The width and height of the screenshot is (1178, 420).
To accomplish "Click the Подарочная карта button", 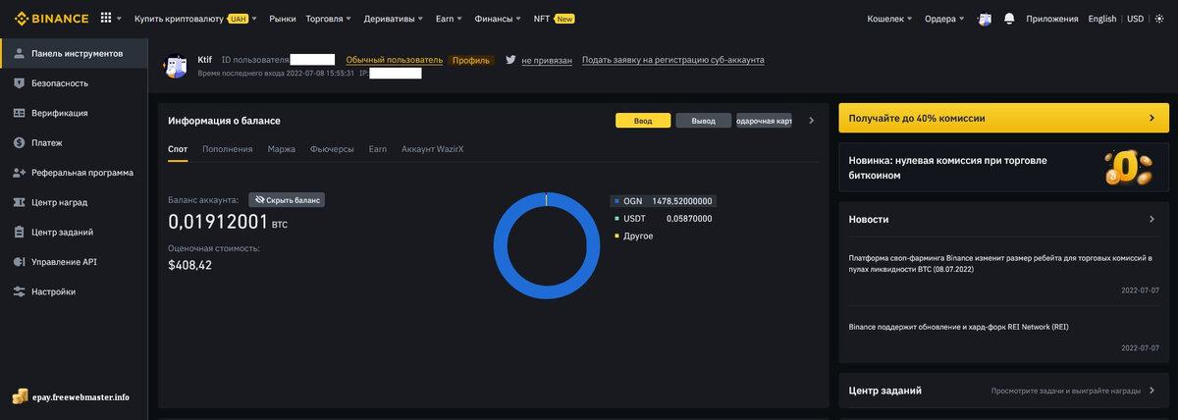I will pos(764,121).
